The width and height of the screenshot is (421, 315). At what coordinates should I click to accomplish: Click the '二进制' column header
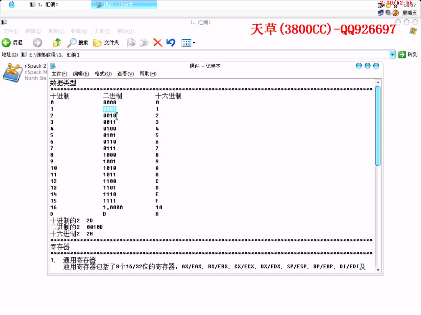(112, 96)
